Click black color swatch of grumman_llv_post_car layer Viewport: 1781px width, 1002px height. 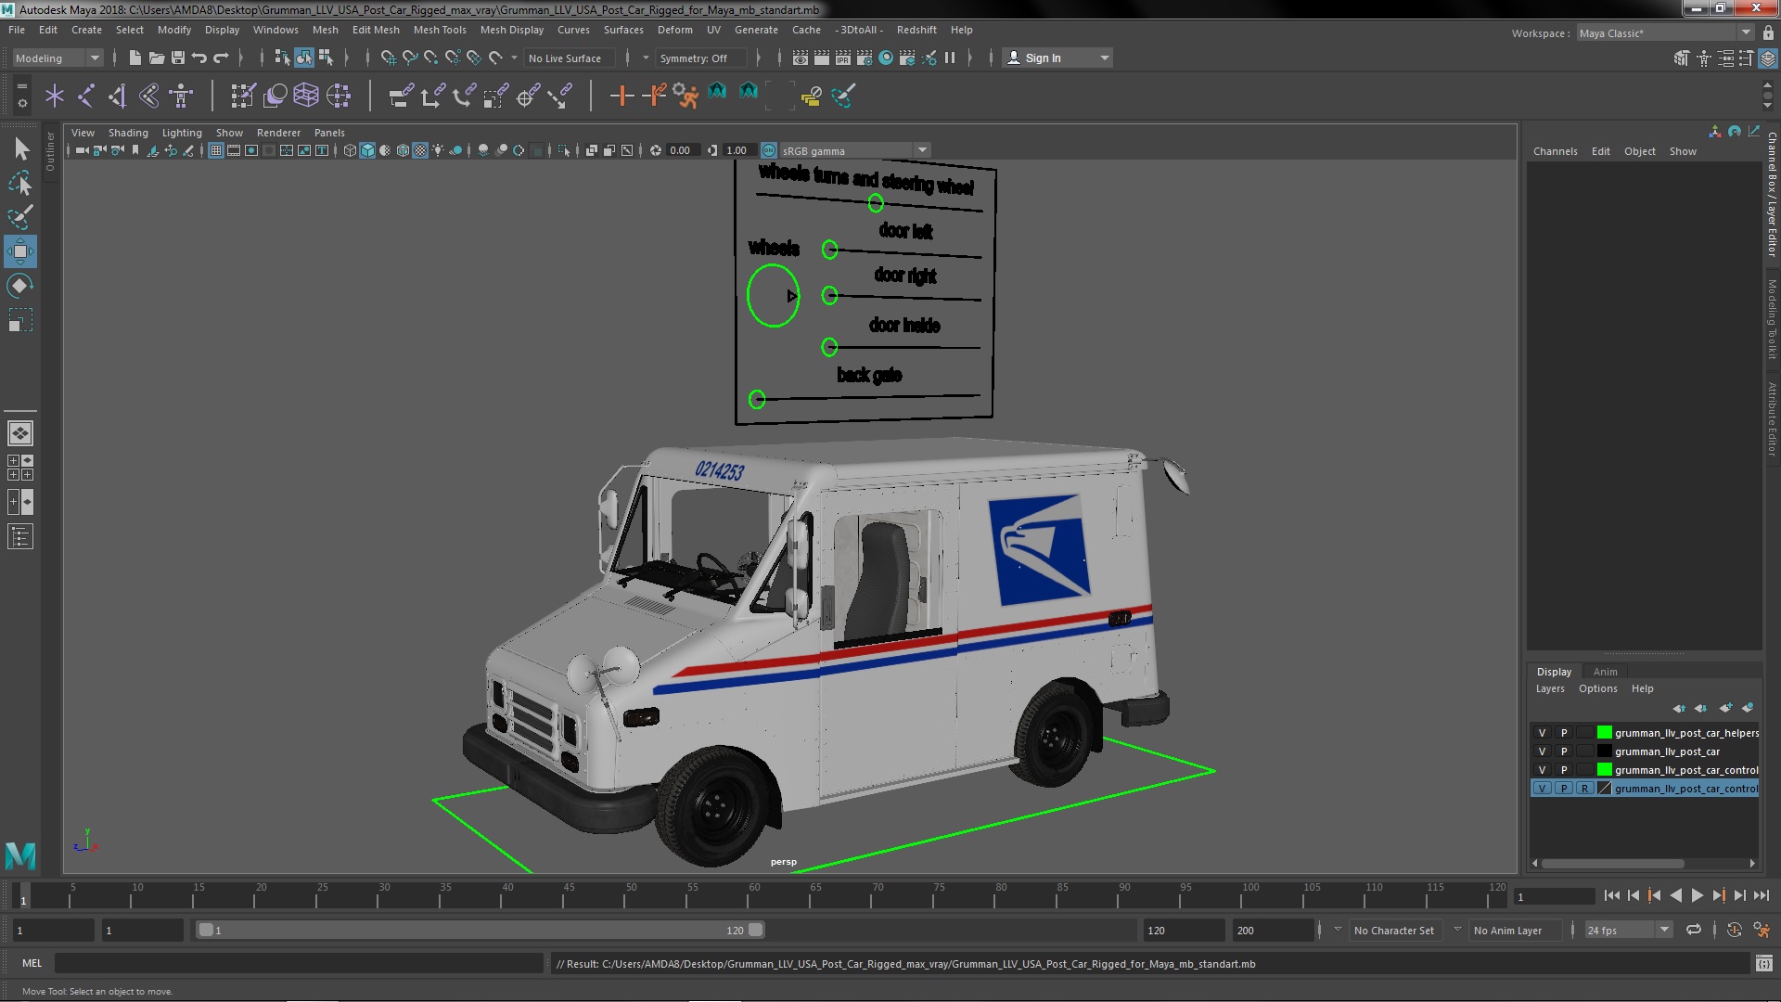(x=1604, y=751)
